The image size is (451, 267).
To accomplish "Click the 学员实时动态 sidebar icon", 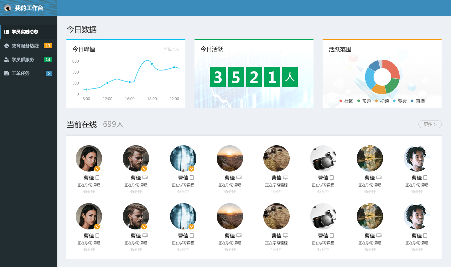I will [x=7, y=32].
